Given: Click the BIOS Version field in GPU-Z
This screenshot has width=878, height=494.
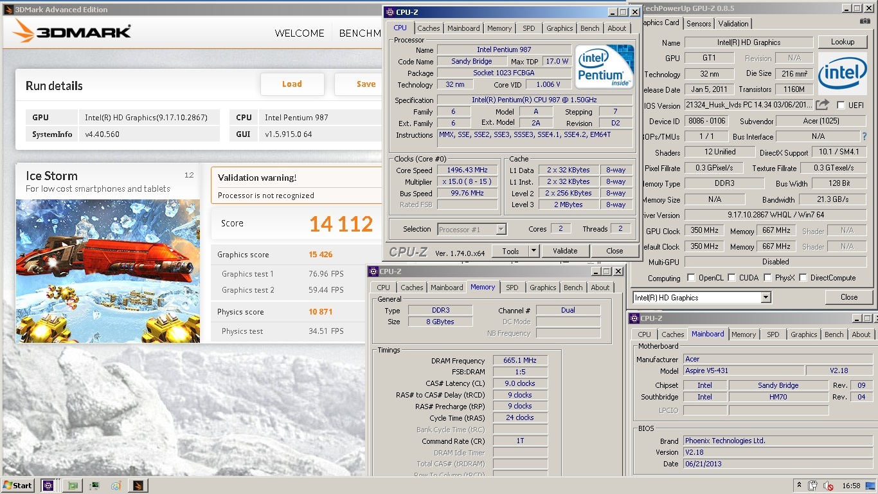Looking at the screenshot, I should pos(750,105).
